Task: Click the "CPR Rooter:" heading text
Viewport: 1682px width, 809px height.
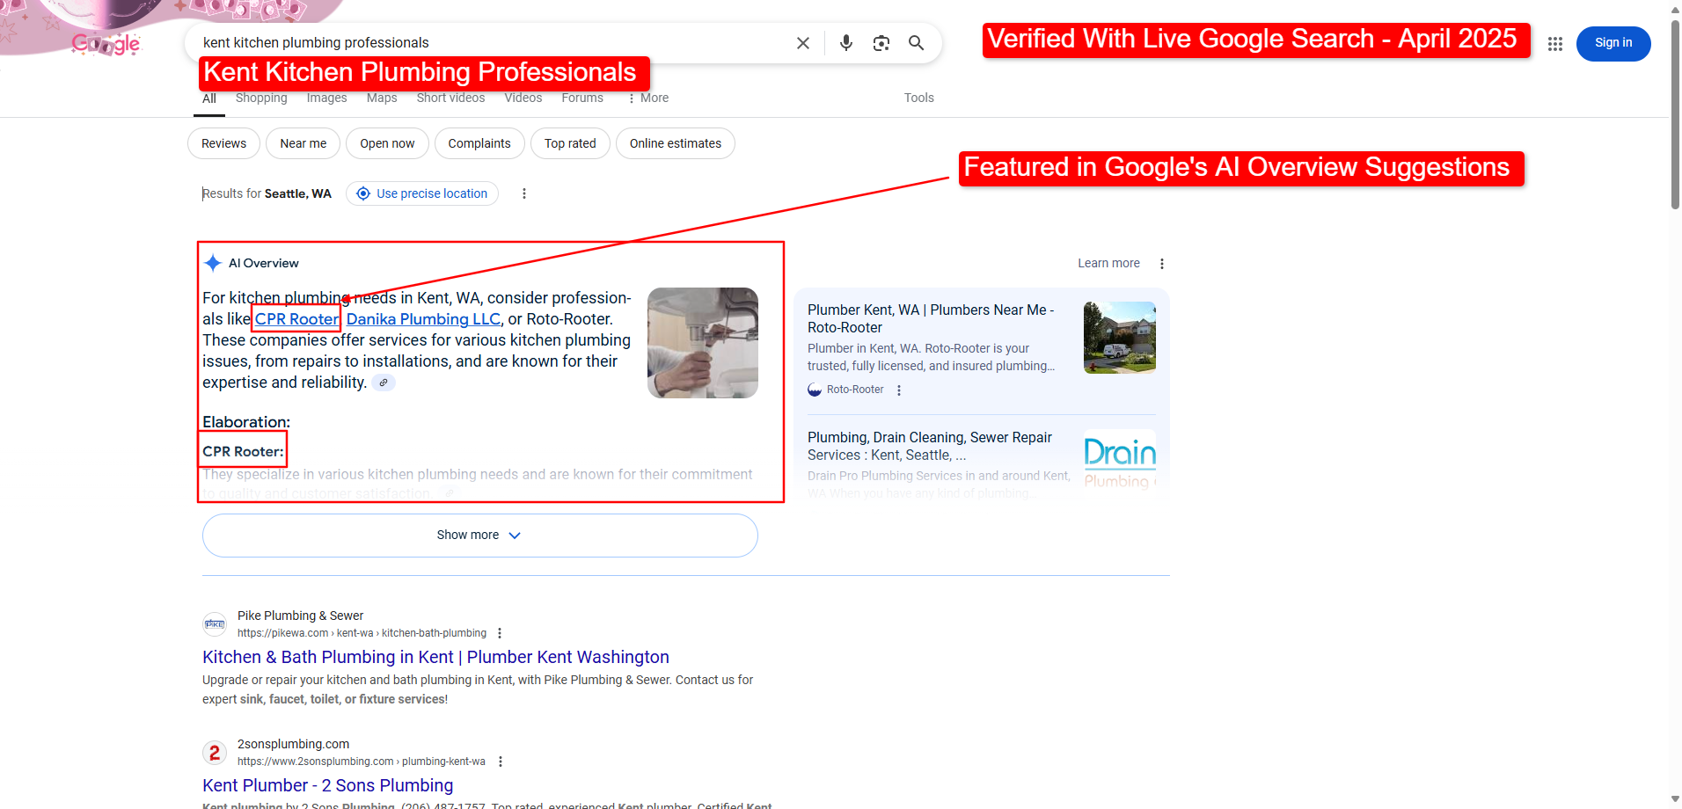Action: [243, 451]
